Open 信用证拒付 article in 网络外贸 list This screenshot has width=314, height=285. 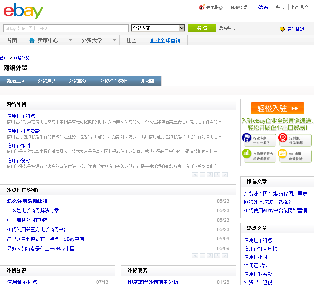coord(19,146)
